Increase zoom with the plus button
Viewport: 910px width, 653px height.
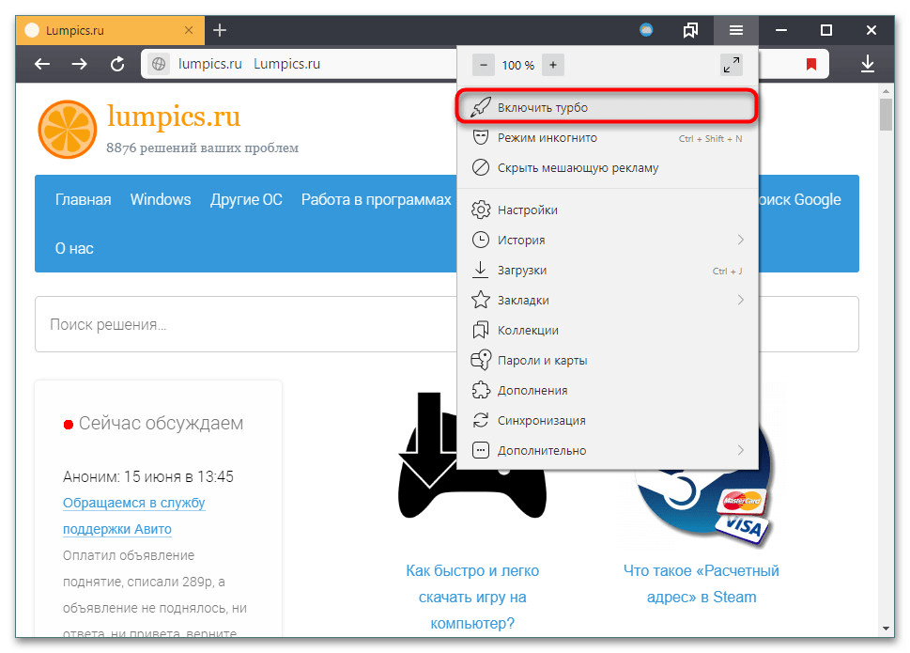553,65
